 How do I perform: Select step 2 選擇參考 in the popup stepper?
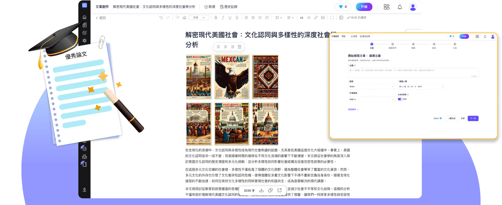point(392,46)
